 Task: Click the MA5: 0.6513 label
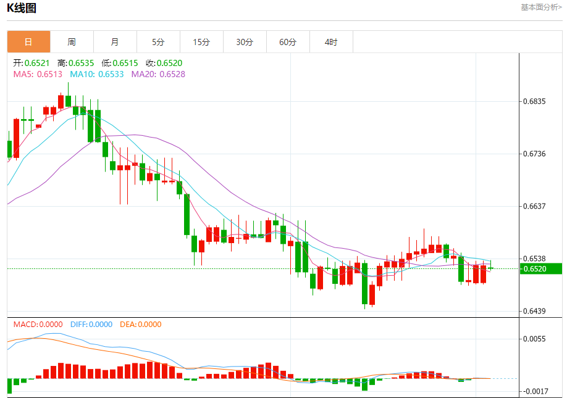point(38,75)
